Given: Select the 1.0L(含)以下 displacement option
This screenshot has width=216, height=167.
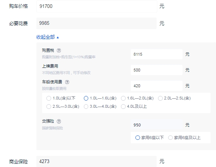Looking at the screenshot, I should pos(49,98).
